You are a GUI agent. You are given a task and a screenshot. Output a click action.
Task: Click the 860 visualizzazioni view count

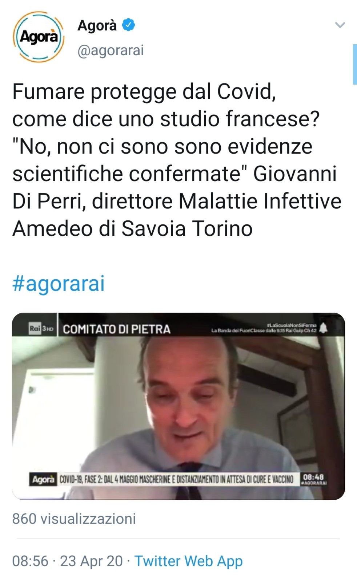click(74, 519)
